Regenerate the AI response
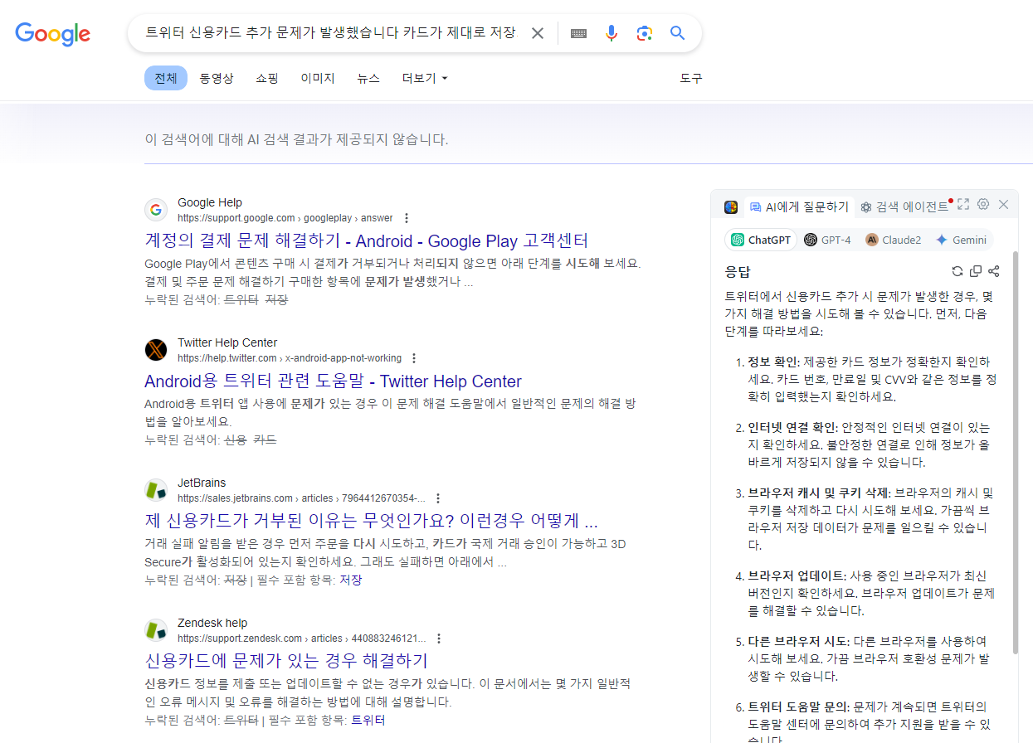The height and width of the screenshot is (743, 1033). click(957, 271)
